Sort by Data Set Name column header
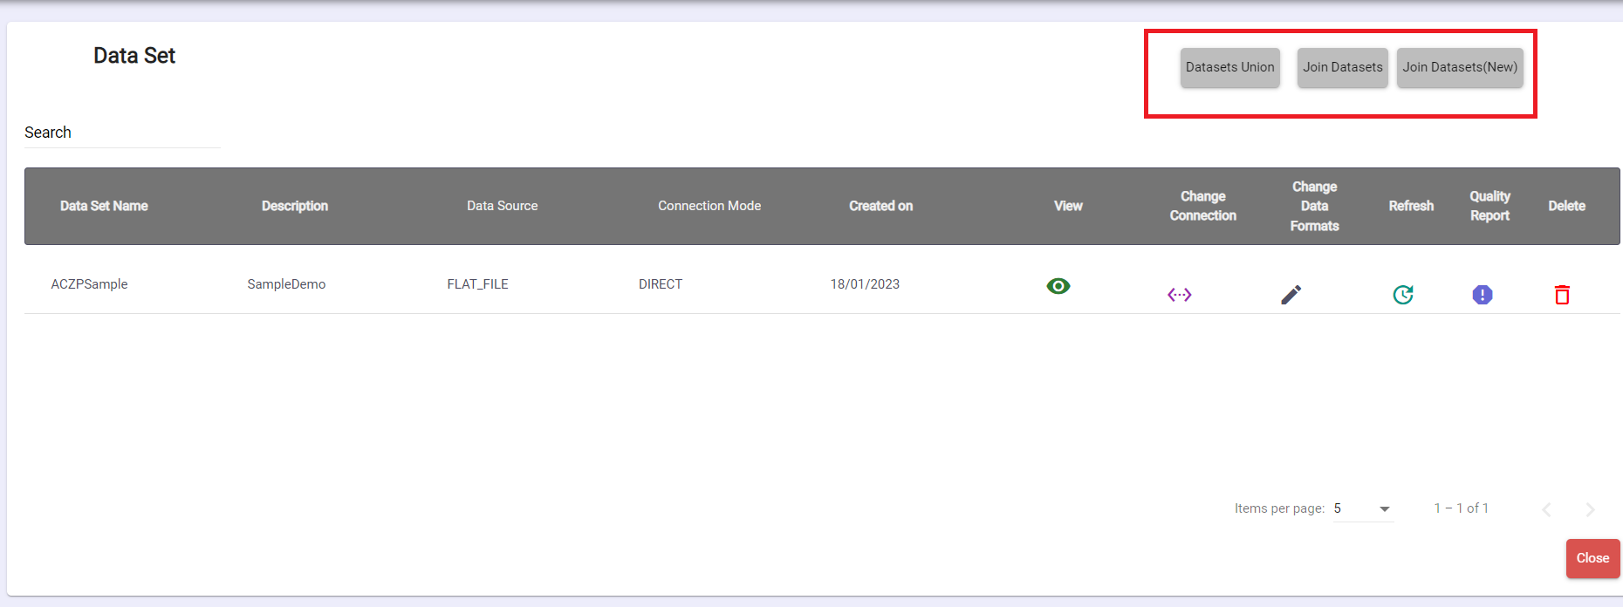 (x=104, y=206)
